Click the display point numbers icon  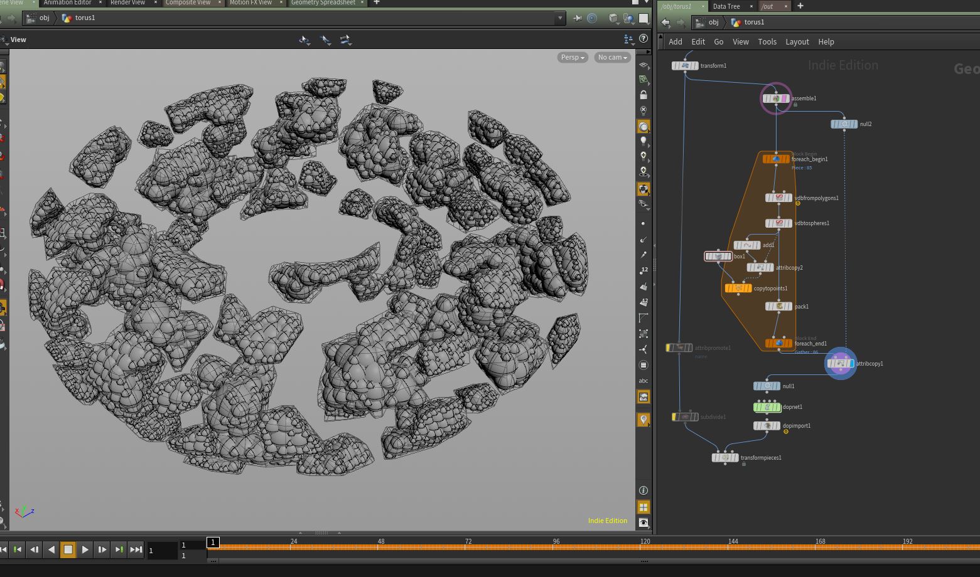[x=643, y=270]
